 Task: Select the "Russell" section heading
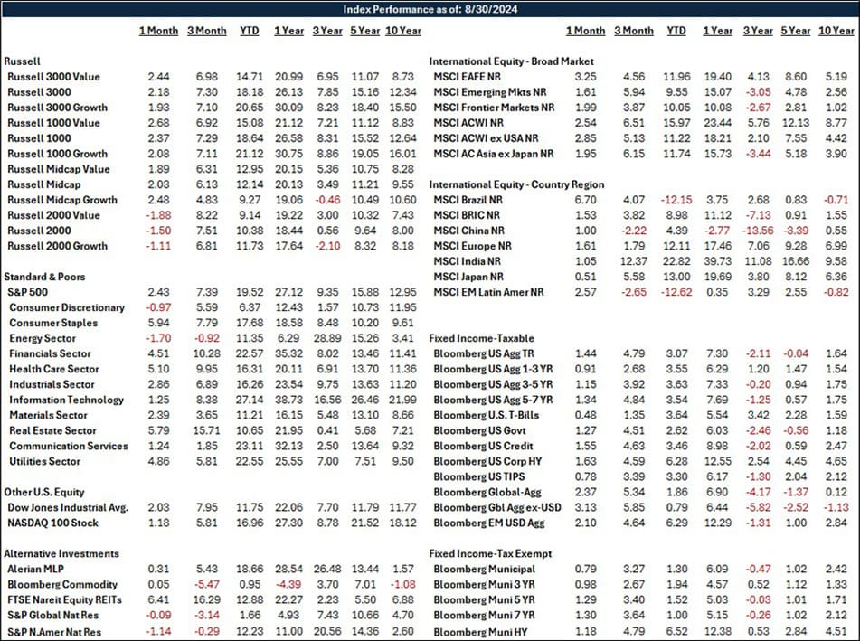point(22,61)
